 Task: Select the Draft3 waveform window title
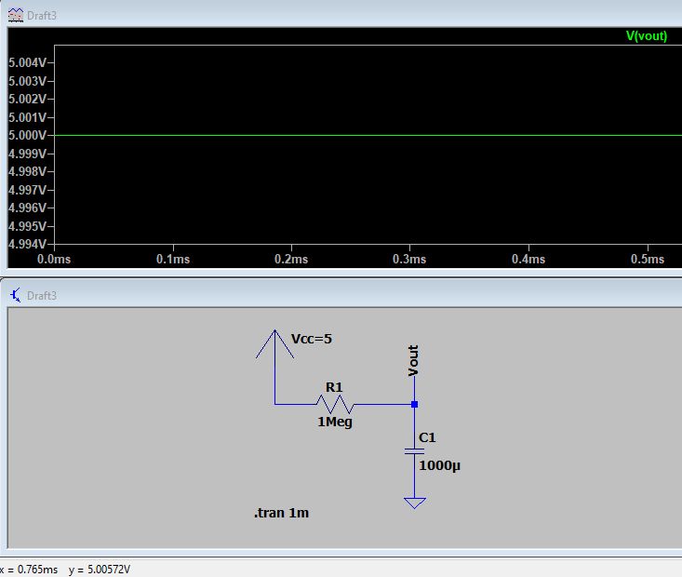42,16
